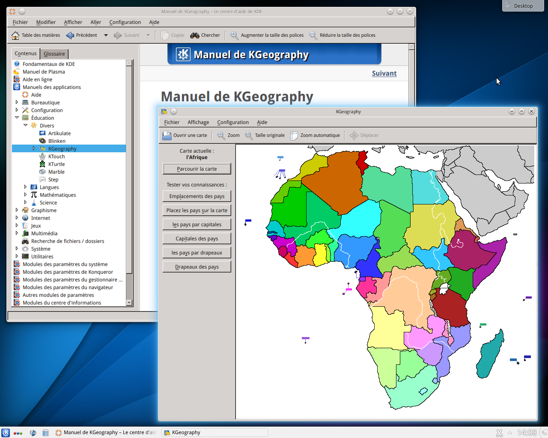
Task: Start Emplacements des pays quiz
Action: 197,196
